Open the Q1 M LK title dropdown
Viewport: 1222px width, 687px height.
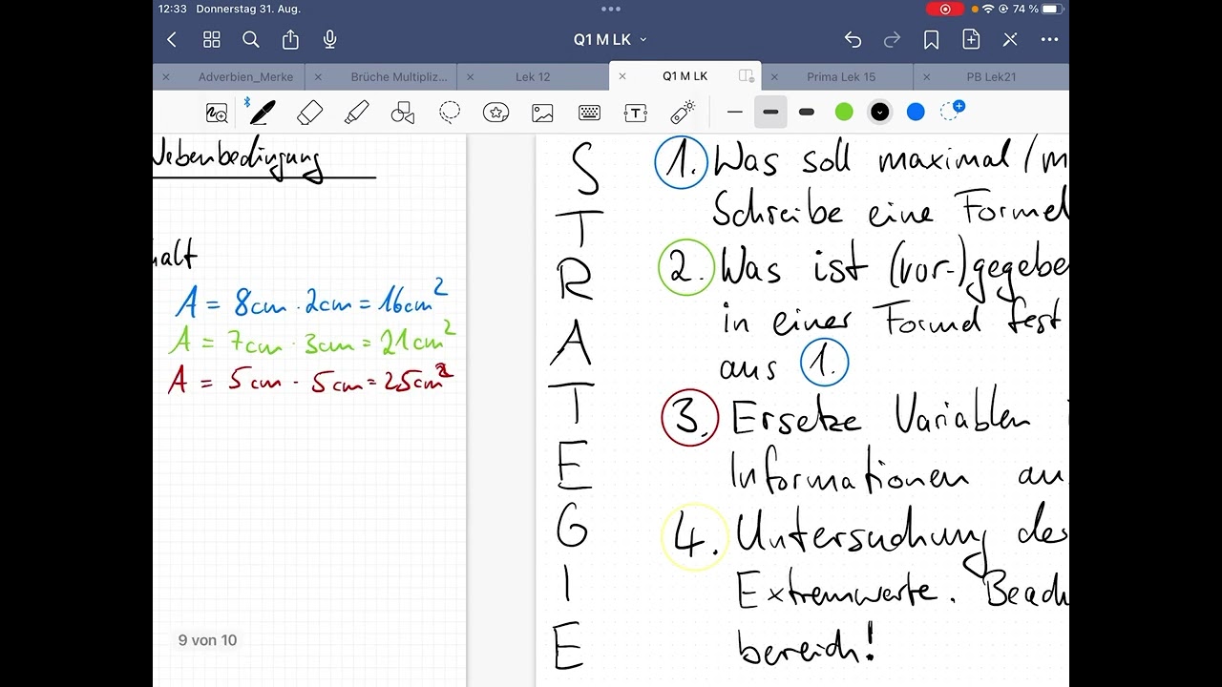point(611,39)
